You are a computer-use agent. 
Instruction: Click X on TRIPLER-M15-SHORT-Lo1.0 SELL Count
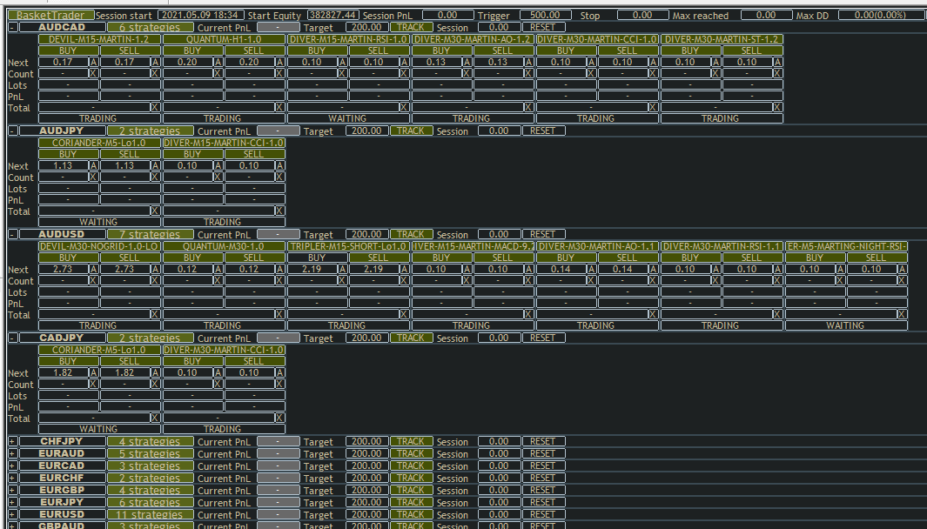(404, 280)
